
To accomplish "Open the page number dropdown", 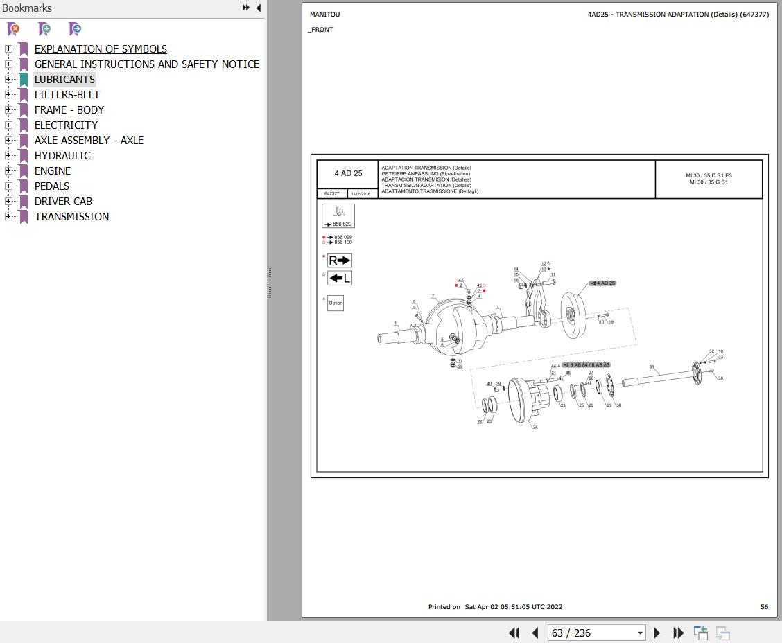I will click(x=640, y=633).
